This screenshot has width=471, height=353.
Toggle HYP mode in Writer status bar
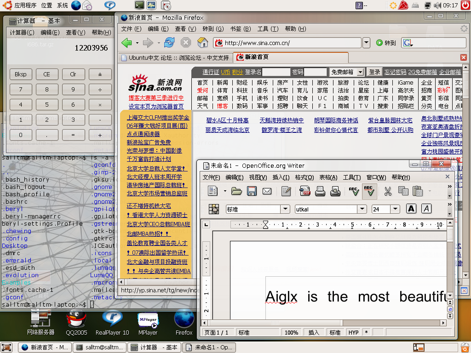click(354, 333)
